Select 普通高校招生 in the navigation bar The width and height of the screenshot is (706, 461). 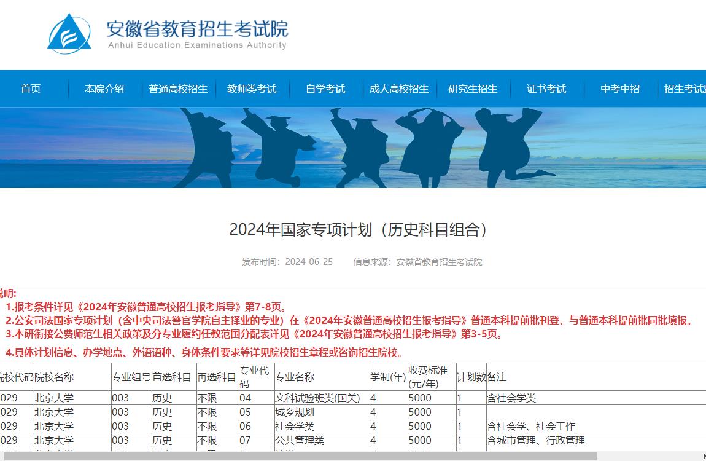177,89
